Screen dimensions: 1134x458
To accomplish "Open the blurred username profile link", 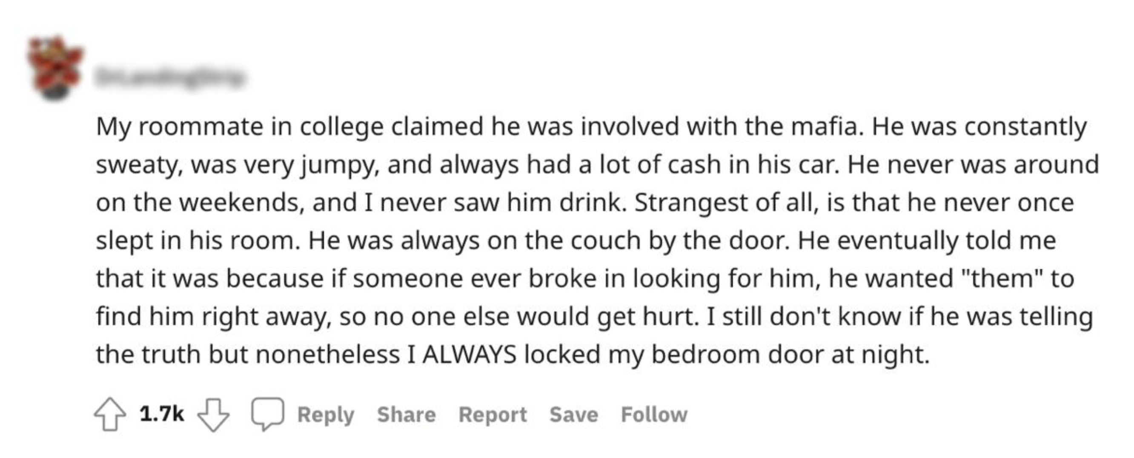I will click(169, 78).
